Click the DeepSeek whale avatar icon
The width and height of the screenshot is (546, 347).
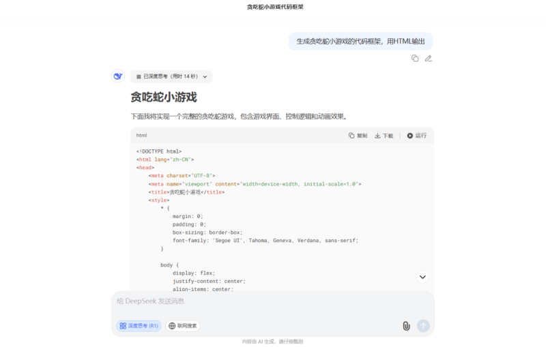point(118,76)
